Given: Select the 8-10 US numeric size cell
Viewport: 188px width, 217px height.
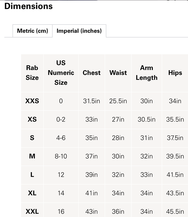Looking at the screenshot, I should coord(61,156).
